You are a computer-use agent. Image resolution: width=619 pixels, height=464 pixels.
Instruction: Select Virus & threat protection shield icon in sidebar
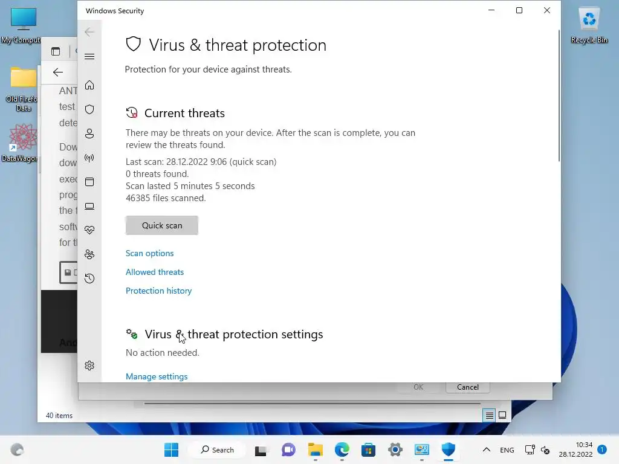click(x=89, y=109)
